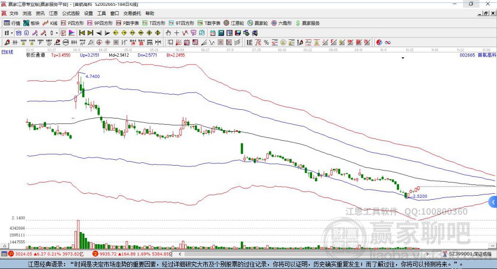Select the n² square tool
Viewport: 497px width, 269px height.
point(83,42)
